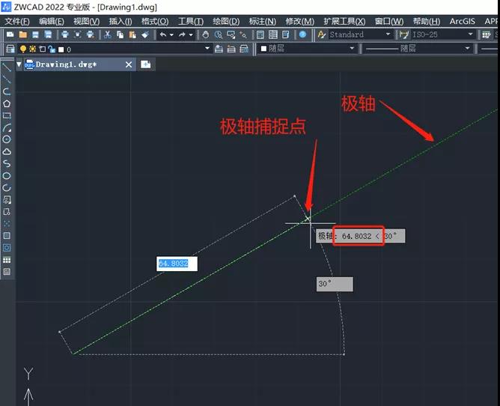Click layer 0 white color swatch
500x406 pixels.
(x=61, y=49)
